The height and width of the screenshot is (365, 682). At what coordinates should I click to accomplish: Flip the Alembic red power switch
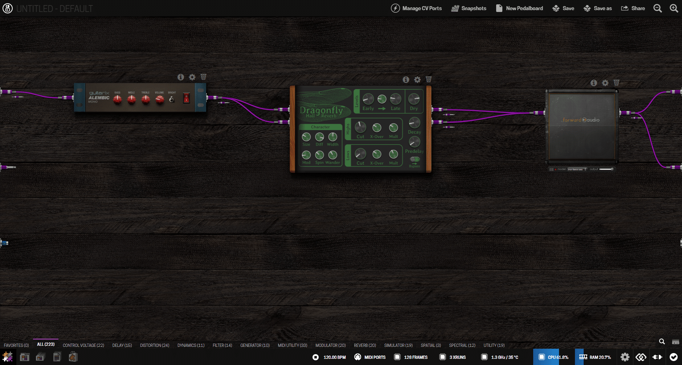(x=186, y=98)
